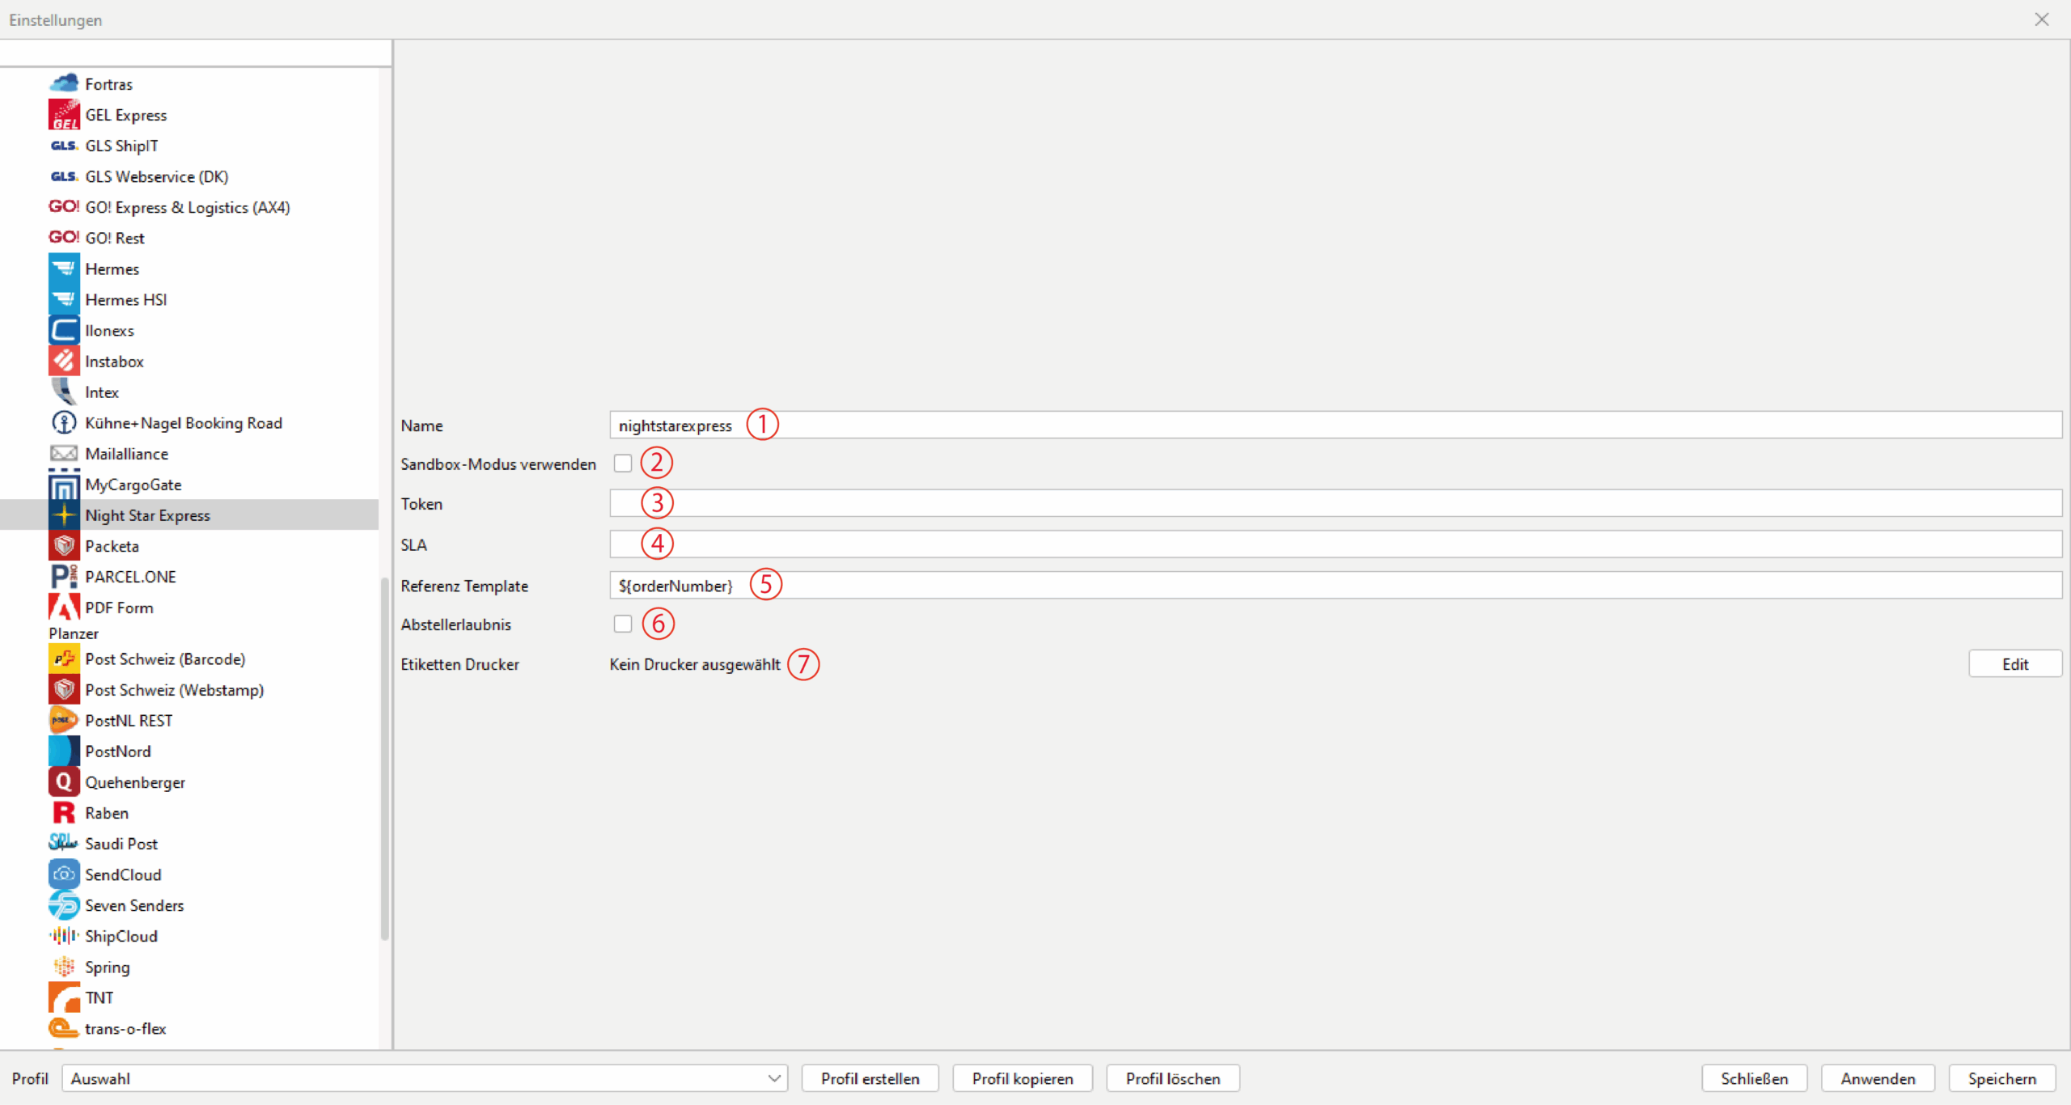The image size is (2071, 1105).
Task: Click the ShipCloud icon
Action: (64, 936)
